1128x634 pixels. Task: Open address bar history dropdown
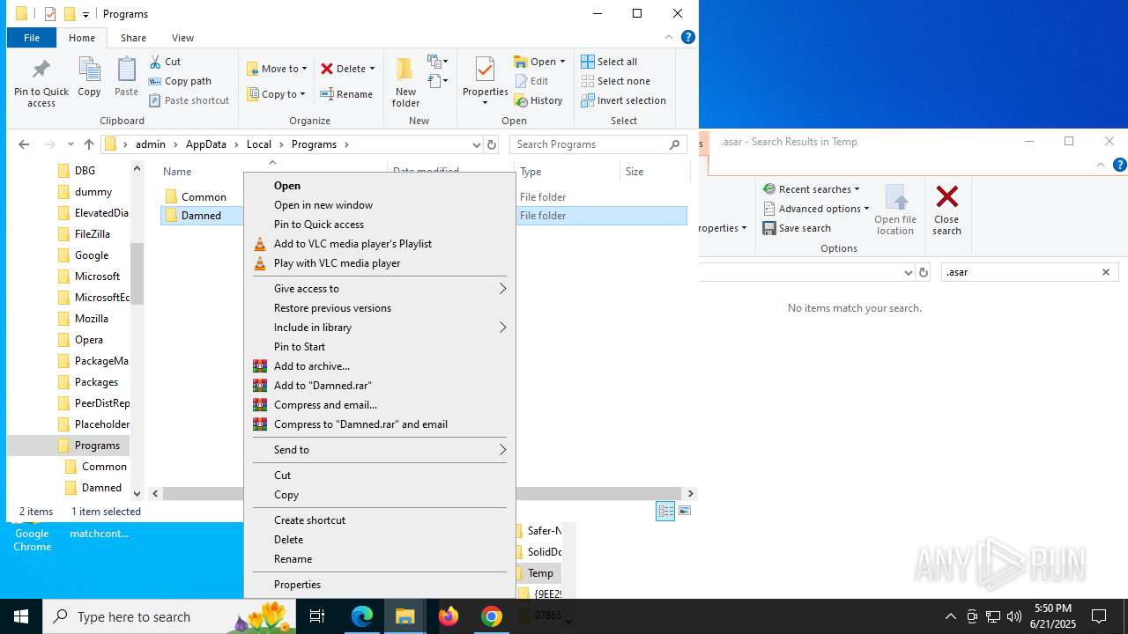(x=476, y=144)
